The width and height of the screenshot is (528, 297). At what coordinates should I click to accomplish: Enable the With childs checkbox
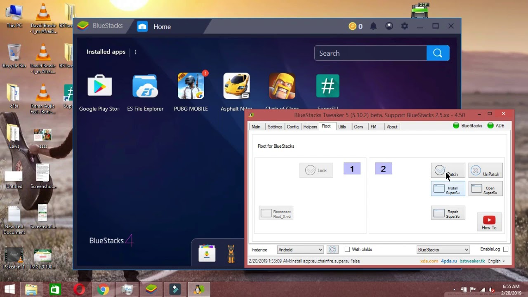pyautogui.click(x=347, y=250)
